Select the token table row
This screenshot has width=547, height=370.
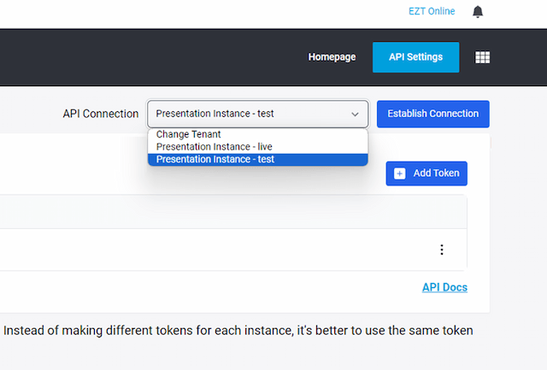click(214, 250)
